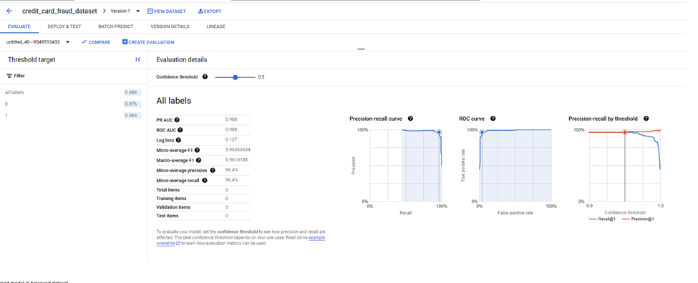Click the point on Precision-recall curve

click(x=439, y=132)
